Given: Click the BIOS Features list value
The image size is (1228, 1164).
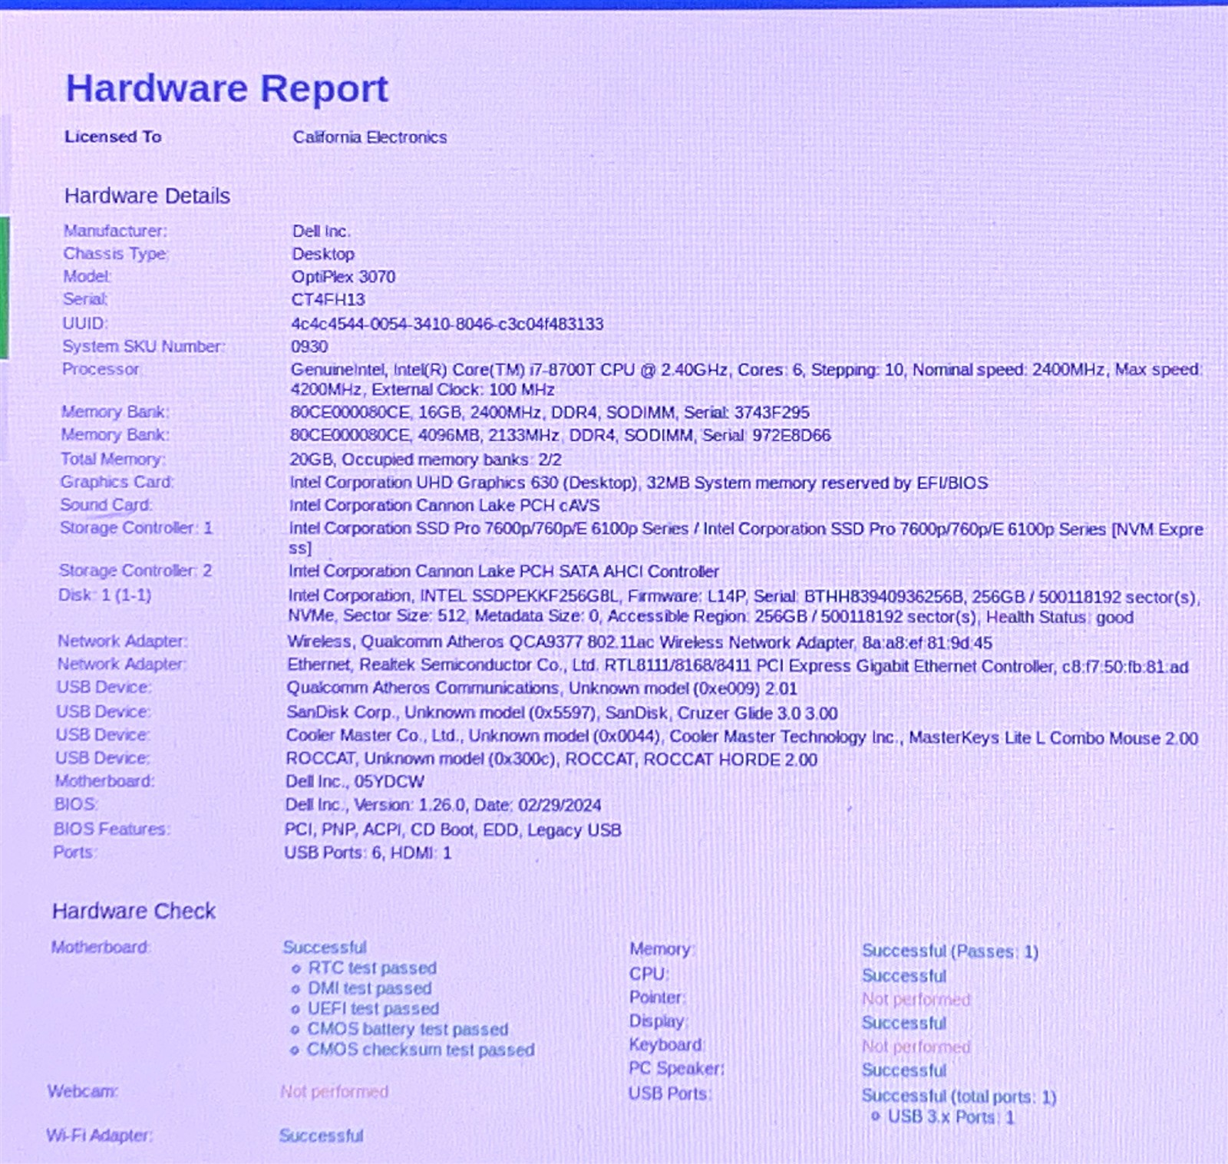Looking at the screenshot, I should (x=453, y=830).
